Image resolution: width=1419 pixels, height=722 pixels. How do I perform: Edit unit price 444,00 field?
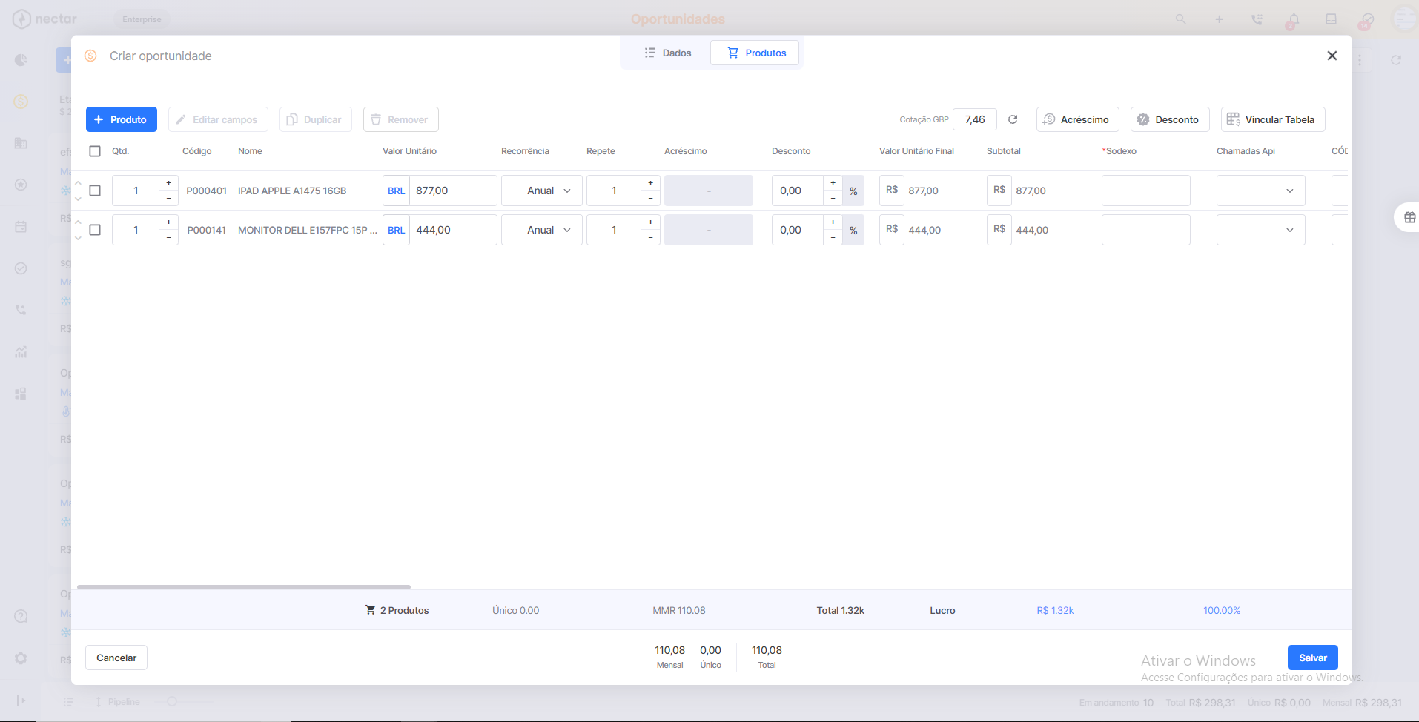[x=453, y=230]
